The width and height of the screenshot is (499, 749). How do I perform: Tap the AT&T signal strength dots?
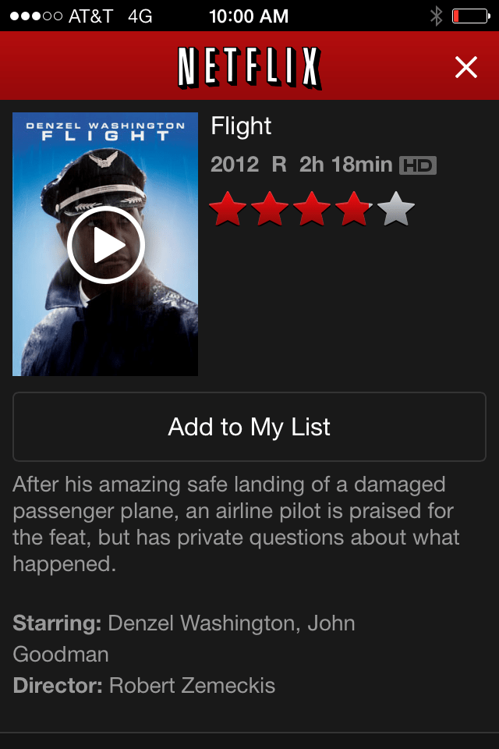point(37,16)
